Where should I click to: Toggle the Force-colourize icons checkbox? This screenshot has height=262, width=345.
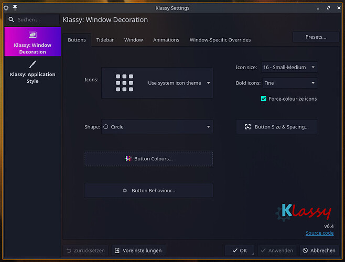(264, 99)
